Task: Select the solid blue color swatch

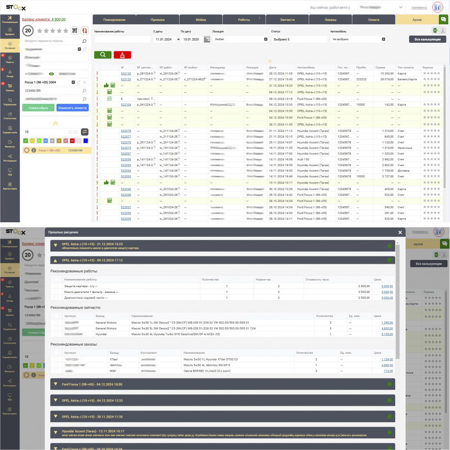Action: [x=85, y=141]
